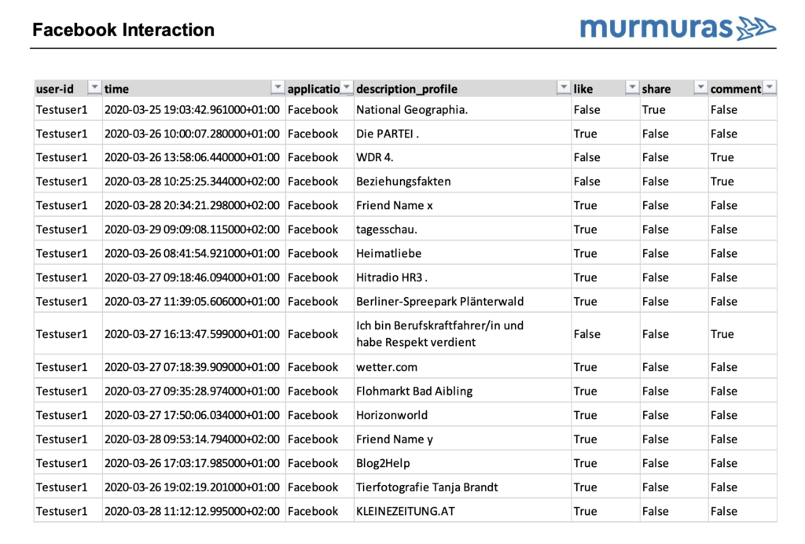805x544 pixels.
Task: Select the Ich bin Berufskraftfahrer/in description cell
Action: (x=439, y=334)
